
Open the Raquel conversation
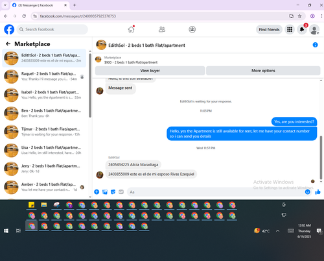point(44,77)
